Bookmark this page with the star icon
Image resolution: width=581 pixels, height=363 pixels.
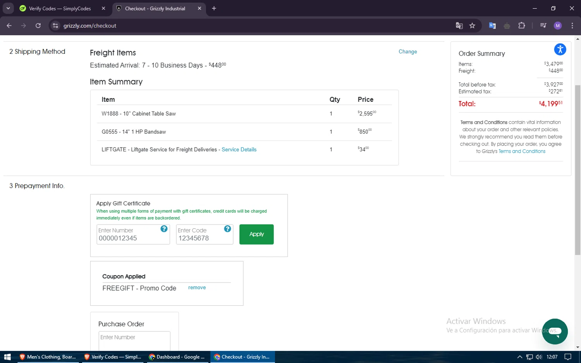472,26
